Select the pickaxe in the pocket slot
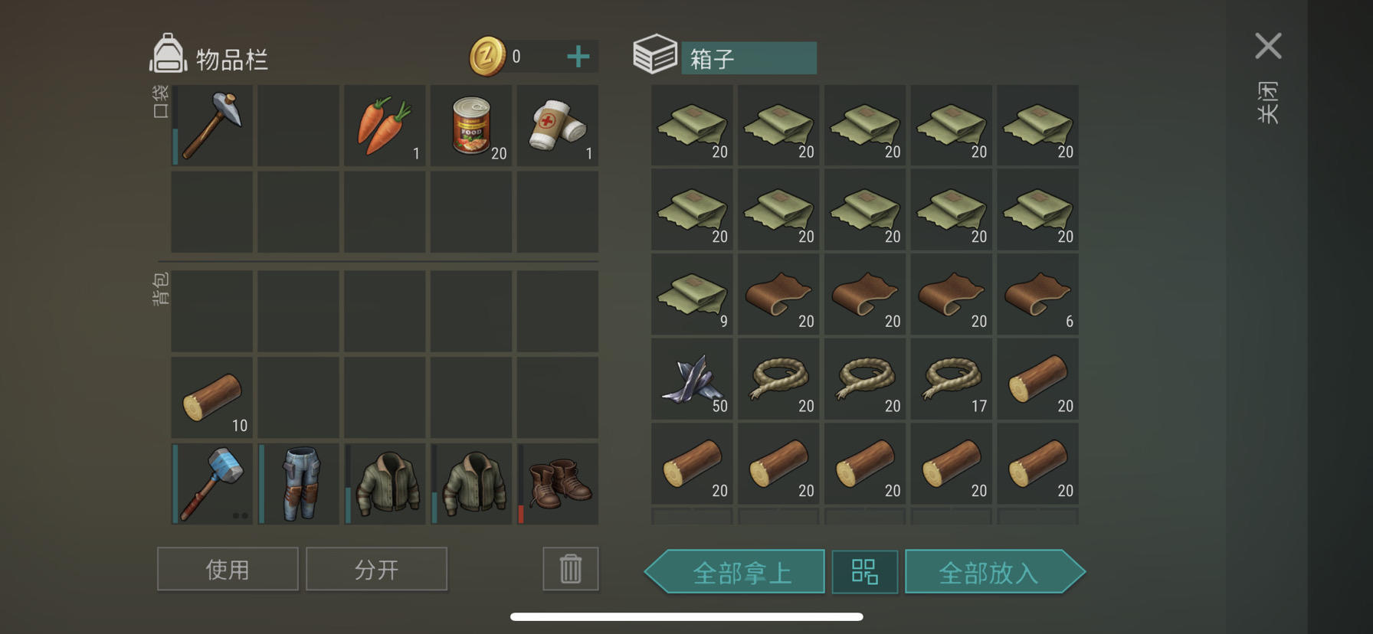Viewport: 1373px width, 634px height. pyautogui.click(x=212, y=126)
